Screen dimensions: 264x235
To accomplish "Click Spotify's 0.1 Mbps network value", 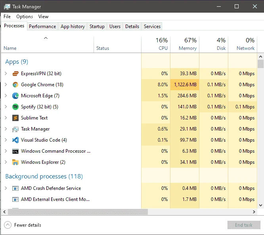I will 245,107.
